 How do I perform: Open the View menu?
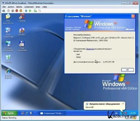tap(38, 7)
